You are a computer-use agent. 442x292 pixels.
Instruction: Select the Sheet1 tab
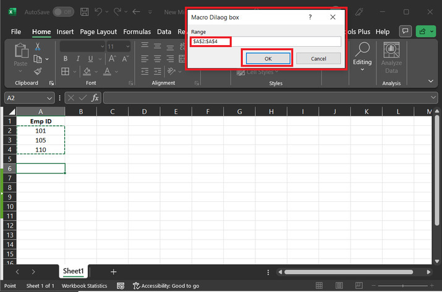74,271
